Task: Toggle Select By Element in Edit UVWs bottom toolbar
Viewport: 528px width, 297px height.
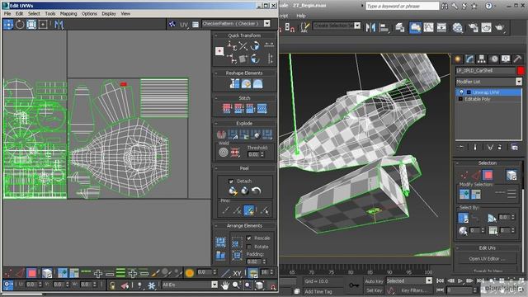Action: coord(47,273)
